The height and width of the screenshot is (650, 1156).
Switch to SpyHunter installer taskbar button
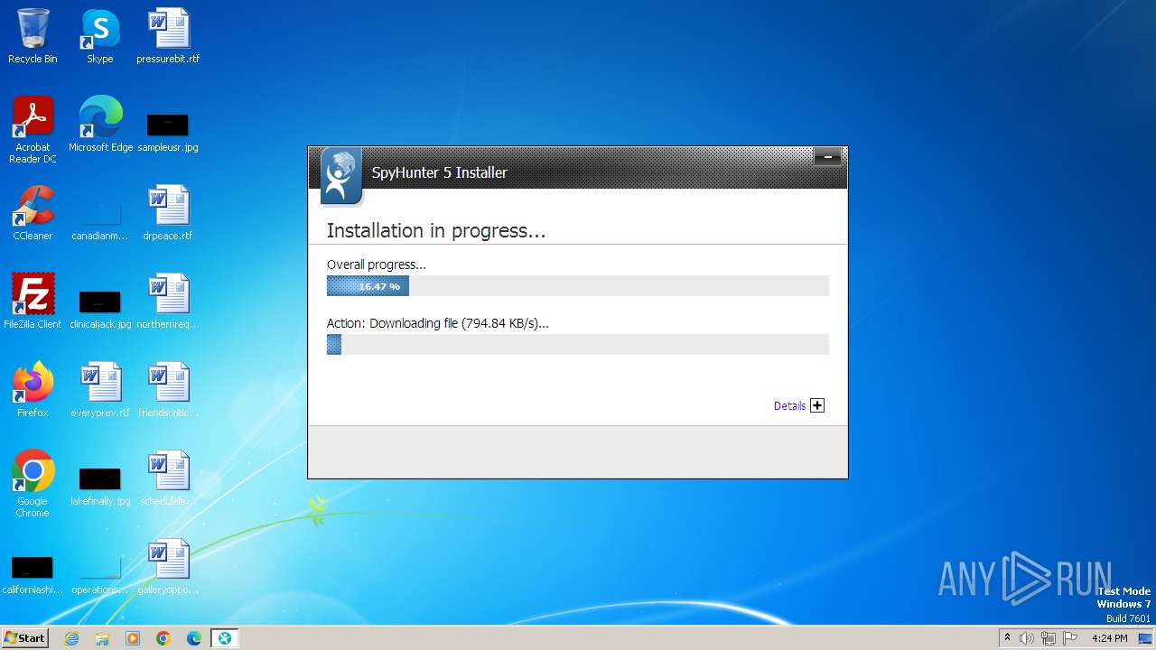pos(225,638)
